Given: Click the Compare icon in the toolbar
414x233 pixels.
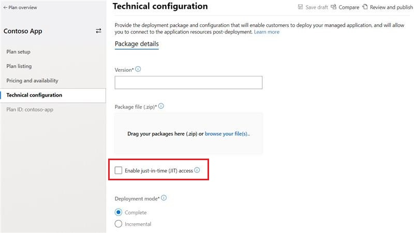Looking at the screenshot, I should point(333,7).
